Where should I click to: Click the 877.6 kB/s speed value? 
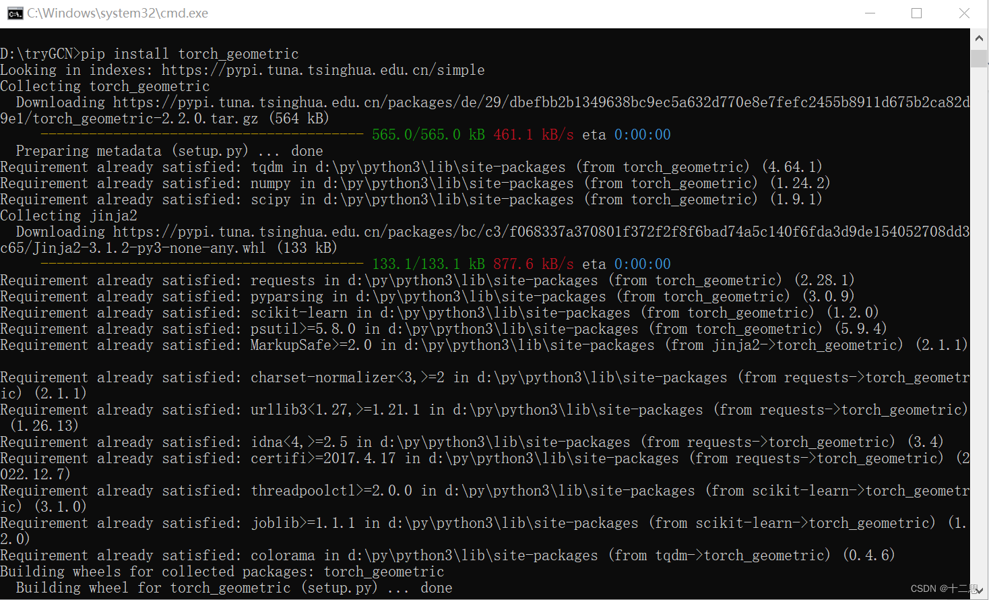pyautogui.click(x=534, y=264)
